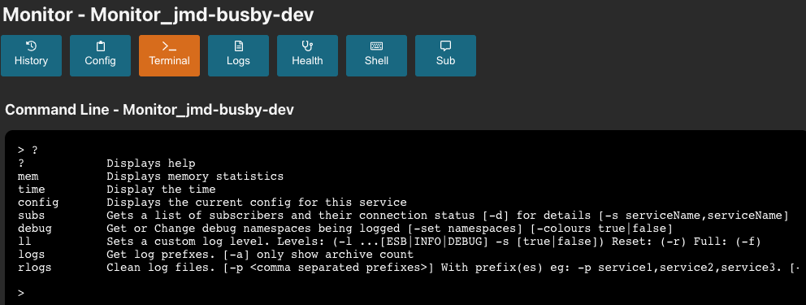This screenshot has height=305, width=806.
Task: Click the 'Monitor - Monitor_jmd-busby-dev' page title
Action: (158, 15)
